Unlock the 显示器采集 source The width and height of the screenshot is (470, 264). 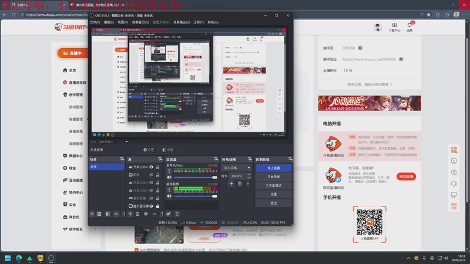pyautogui.click(x=157, y=206)
